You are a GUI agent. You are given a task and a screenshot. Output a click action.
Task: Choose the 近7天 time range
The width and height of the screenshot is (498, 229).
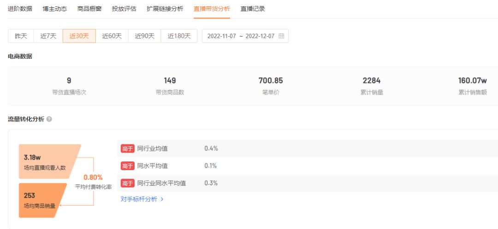(48, 36)
